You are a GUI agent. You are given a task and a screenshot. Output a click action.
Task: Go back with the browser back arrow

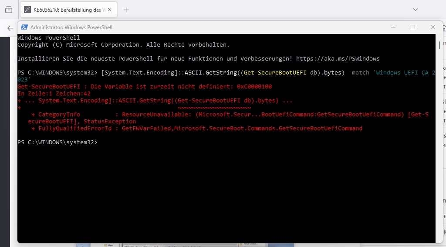pos(10,28)
